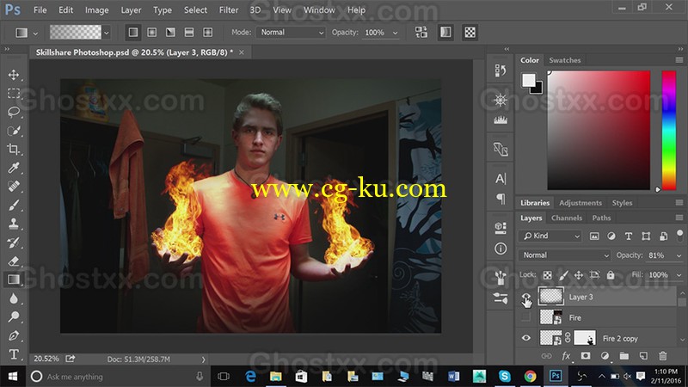Choose the Reflected Gradient style
This screenshot has width=688, height=387.
click(189, 32)
